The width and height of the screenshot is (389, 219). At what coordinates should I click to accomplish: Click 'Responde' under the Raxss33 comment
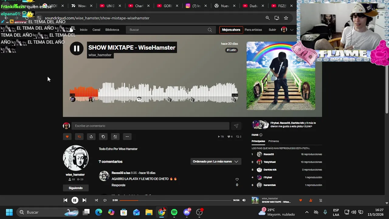tap(119, 185)
